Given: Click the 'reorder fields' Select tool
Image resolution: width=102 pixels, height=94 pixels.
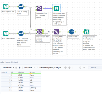Looking at the screenshot, I should [x=72, y=32].
